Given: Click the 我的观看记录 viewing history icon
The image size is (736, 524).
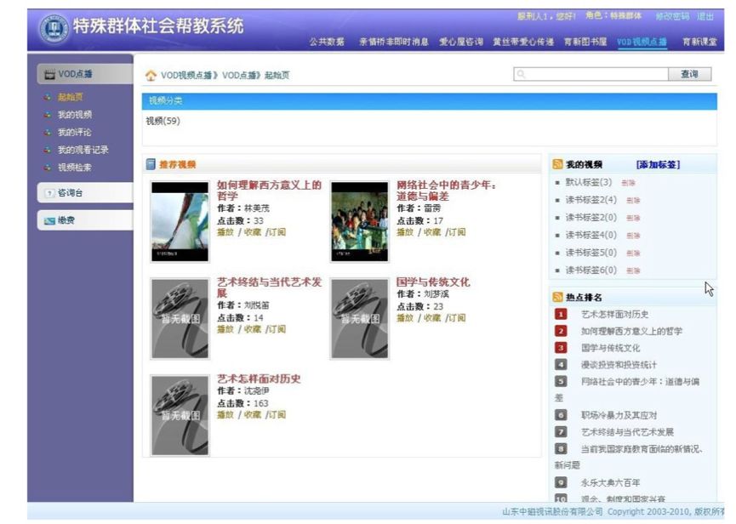Looking at the screenshot, I should [47, 150].
